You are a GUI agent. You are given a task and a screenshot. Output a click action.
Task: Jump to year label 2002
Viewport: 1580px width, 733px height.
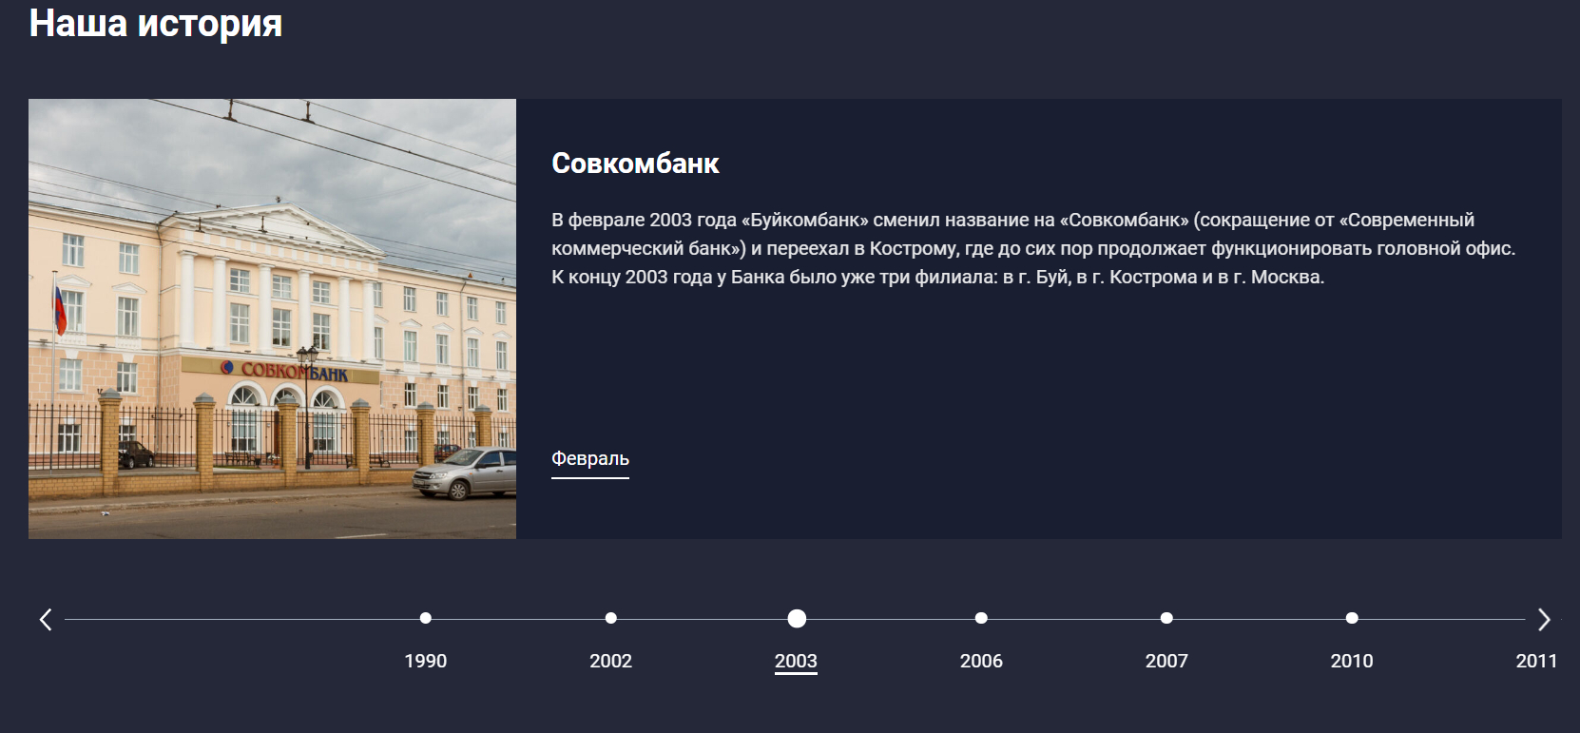611,661
